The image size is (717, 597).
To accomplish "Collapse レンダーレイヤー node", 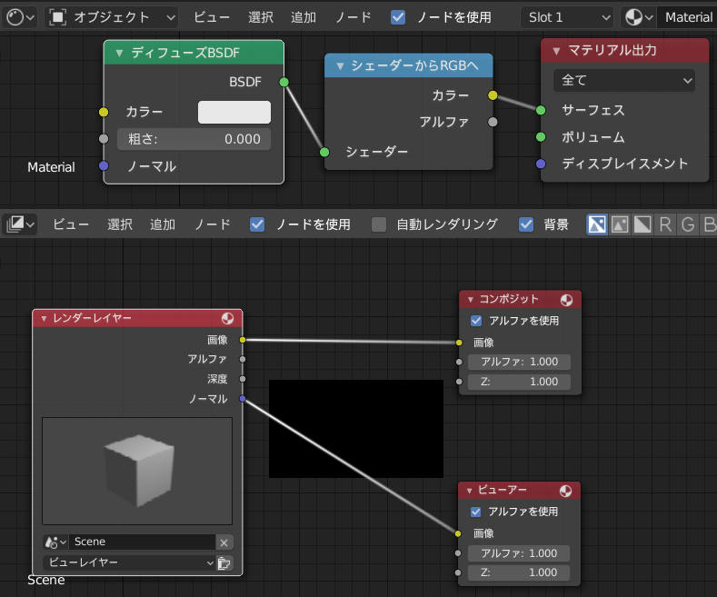I will click(44, 318).
